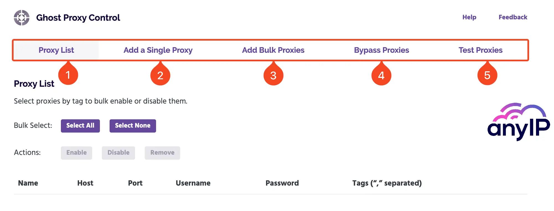
Task: Open the Add Bulk Proxies tab
Action: click(x=273, y=50)
